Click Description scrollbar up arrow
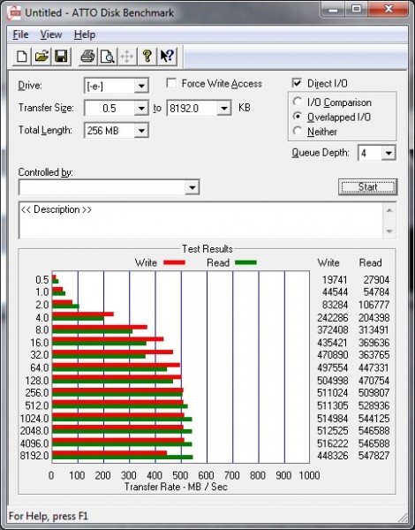415x530 pixels. [x=389, y=210]
